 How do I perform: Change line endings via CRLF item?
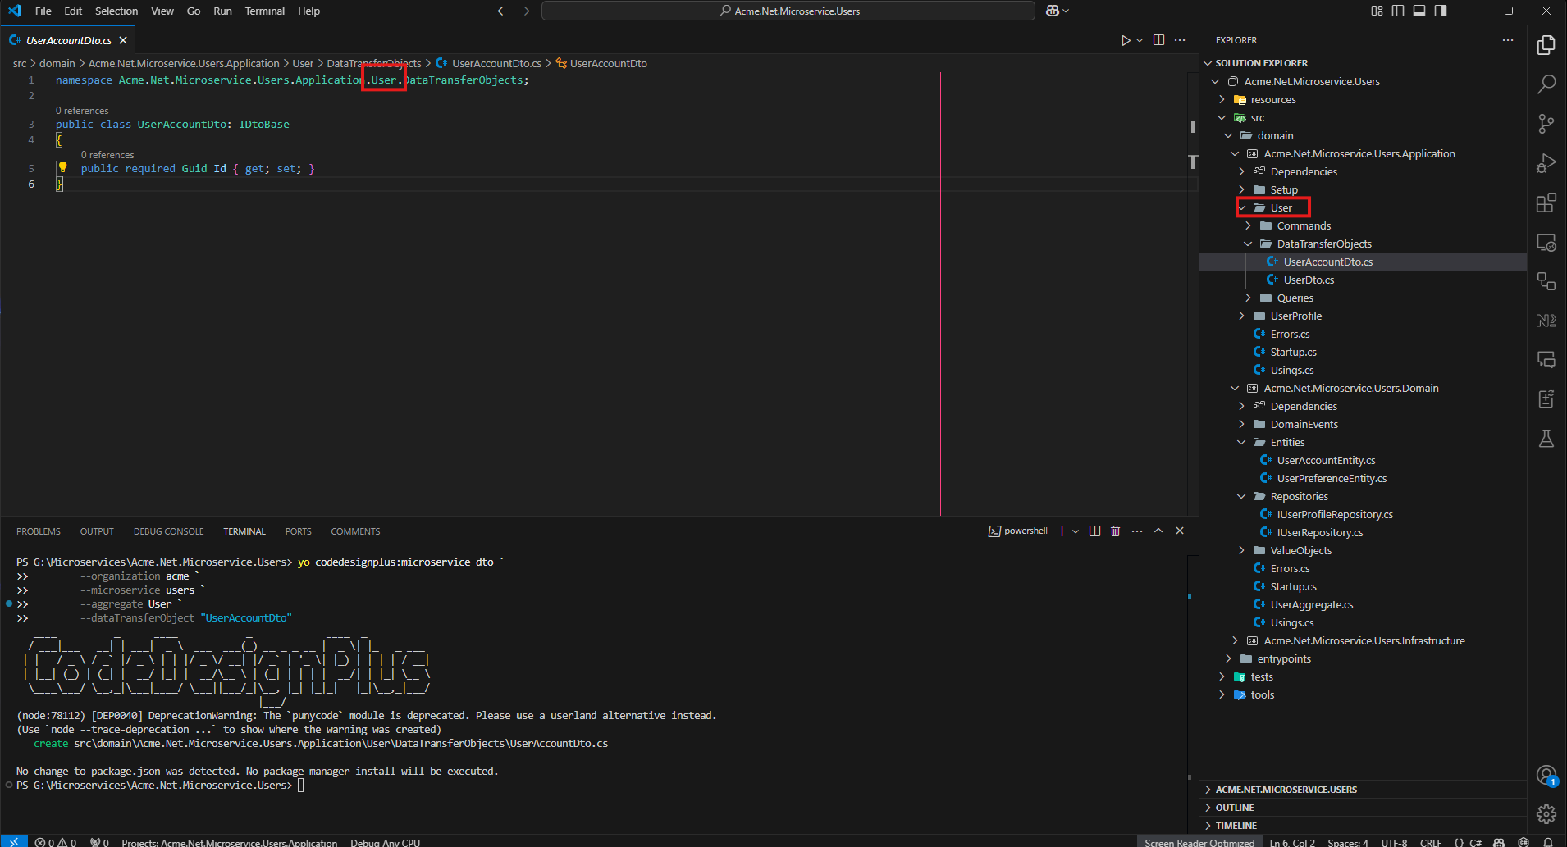[1431, 842]
